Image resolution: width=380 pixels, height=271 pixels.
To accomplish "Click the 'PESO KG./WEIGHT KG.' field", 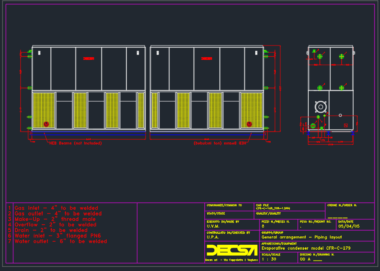I will (x=317, y=225).
